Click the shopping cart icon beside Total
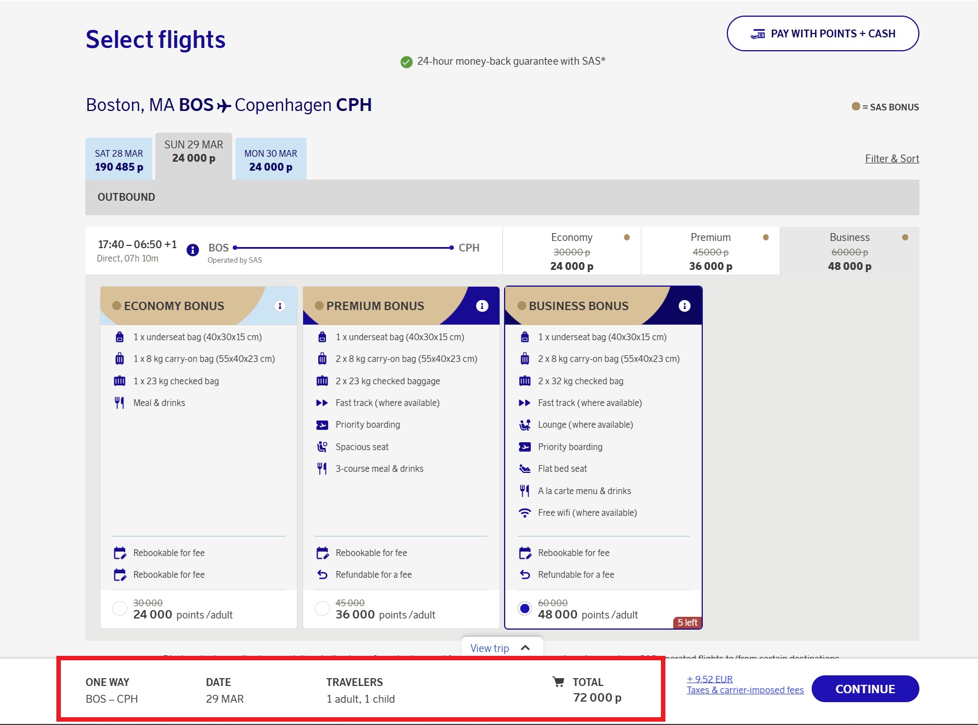Screen dimensions: 978x725 point(558,681)
